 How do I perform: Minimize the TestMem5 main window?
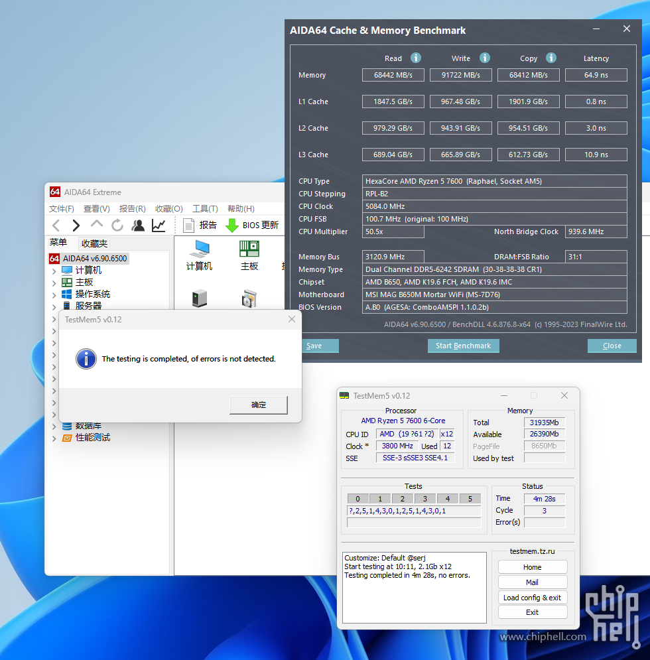click(x=504, y=395)
